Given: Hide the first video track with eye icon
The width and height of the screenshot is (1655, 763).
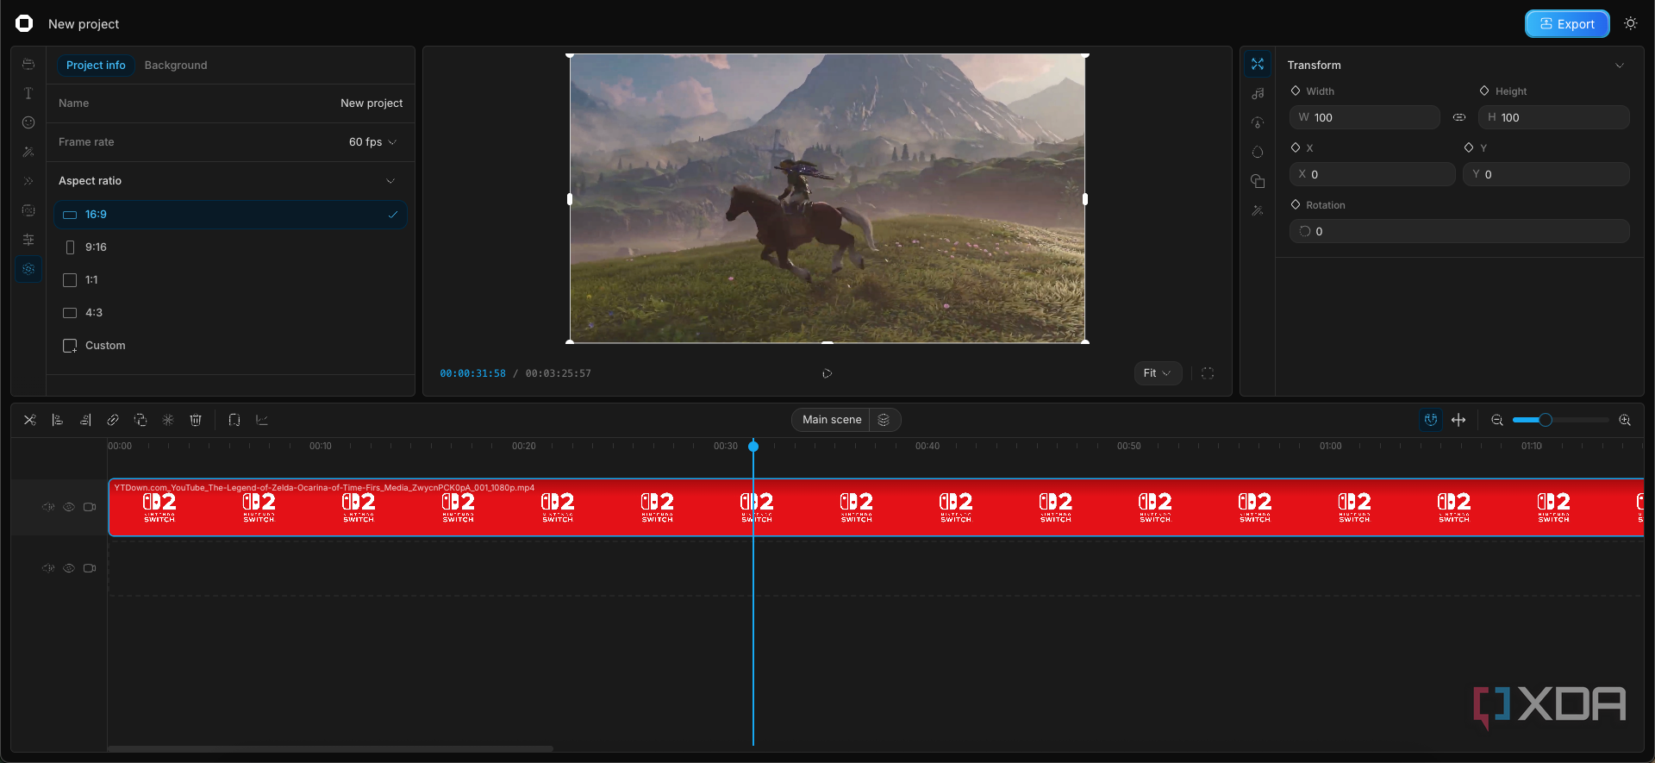Looking at the screenshot, I should (69, 507).
